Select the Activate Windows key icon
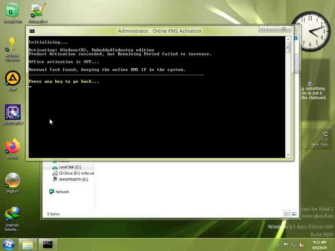The width and height of the screenshot is (335, 251). (x=12, y=49)
